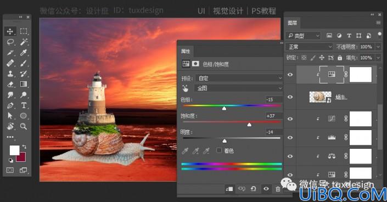
Task: Select the Eyedropper tool in toolbar
Action: point(24,53)
